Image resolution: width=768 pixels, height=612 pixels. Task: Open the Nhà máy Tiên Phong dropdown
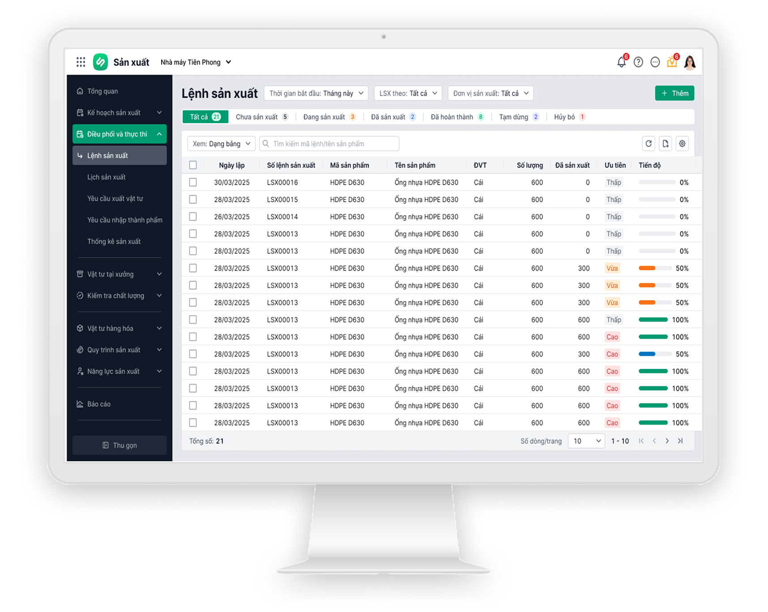coord(196,62)
